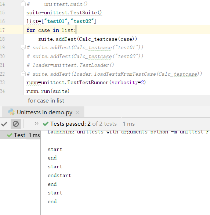Expand hidden test toolbar actions chevron
The height and width of the screenshot is (215, 210).
tap(37, 123)
